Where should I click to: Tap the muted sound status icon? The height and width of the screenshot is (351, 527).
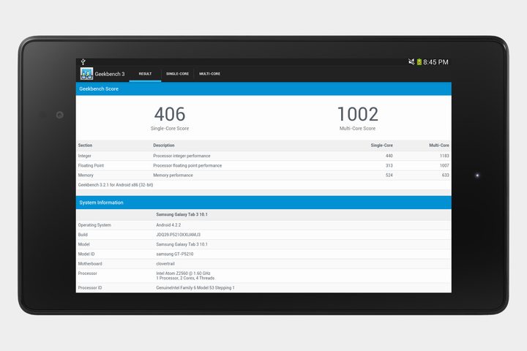click(411, 62)
